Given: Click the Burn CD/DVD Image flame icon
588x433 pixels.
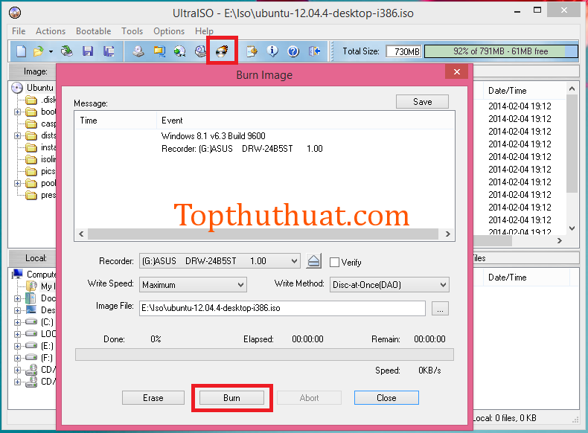Looking at the screenshot, I should 222,51.
